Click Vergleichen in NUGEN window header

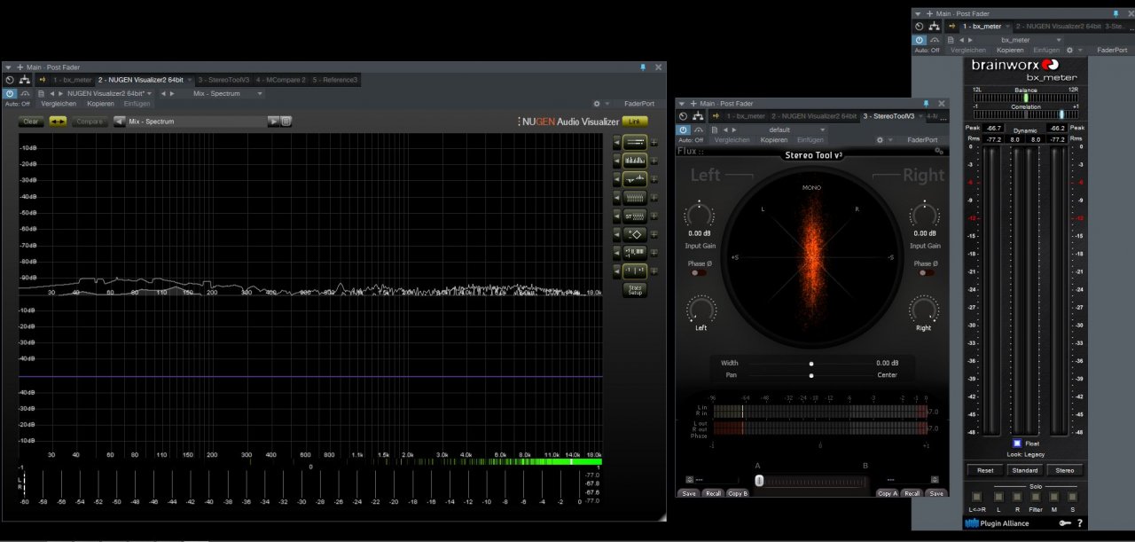tap(59, 104)
